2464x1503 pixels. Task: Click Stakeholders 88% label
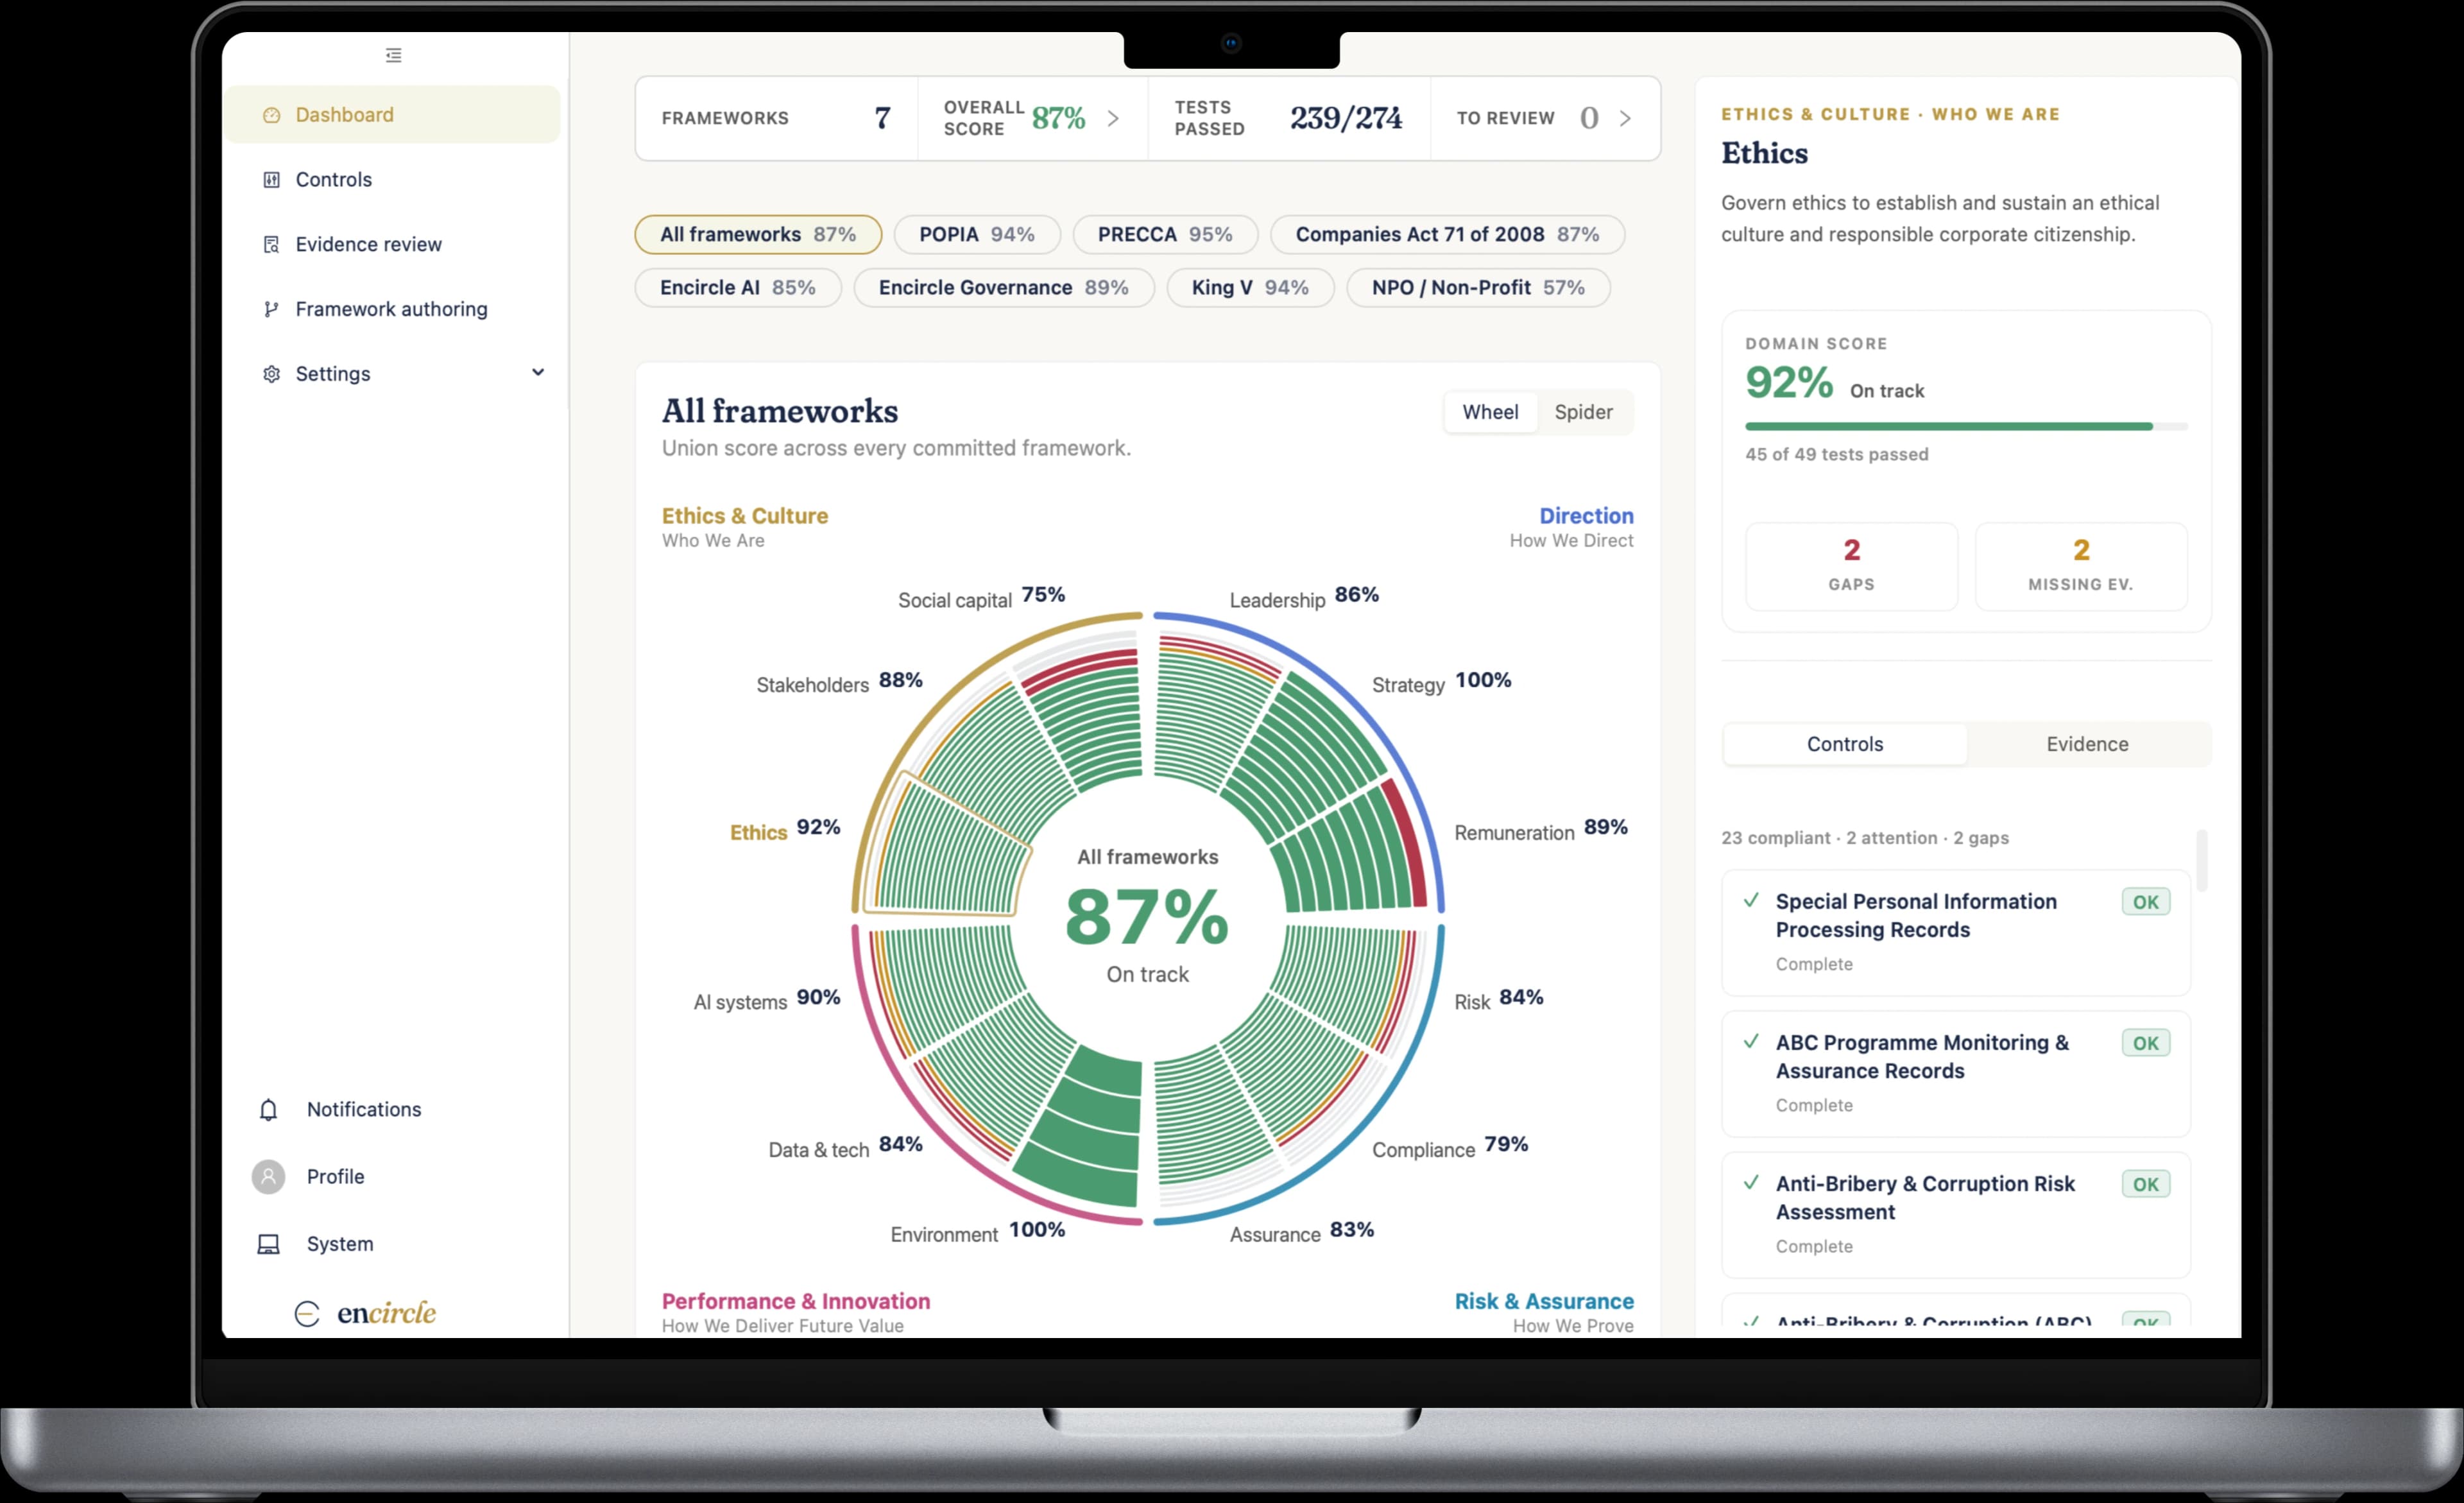[839, 683]
